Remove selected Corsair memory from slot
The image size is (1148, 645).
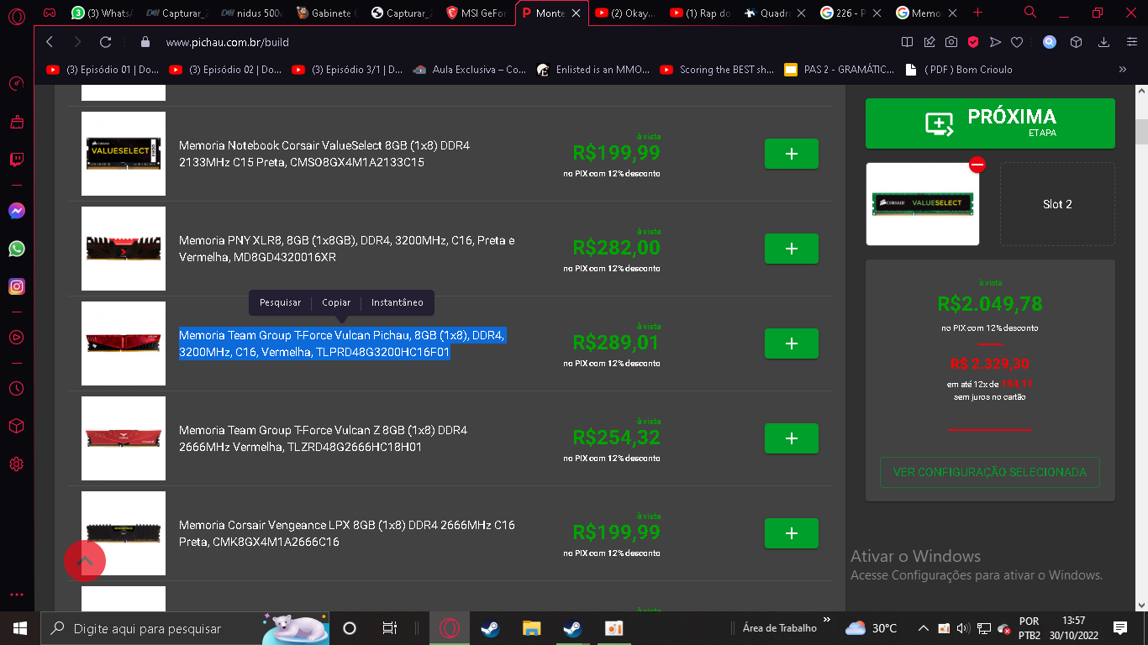(x=977, y=165)
